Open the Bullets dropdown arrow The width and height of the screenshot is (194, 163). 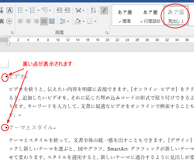tap(26, 10)
